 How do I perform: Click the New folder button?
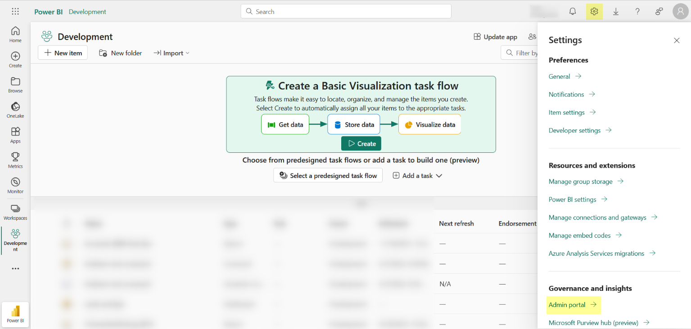pyautogui.click(x=120, y=53)
